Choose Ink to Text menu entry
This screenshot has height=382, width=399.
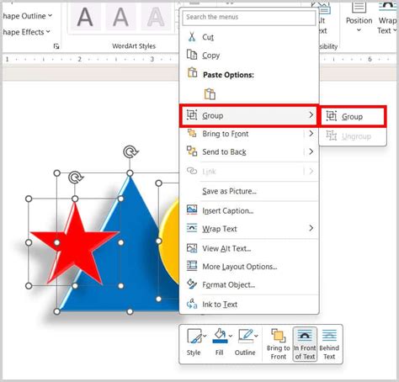(x=248, y=304)
